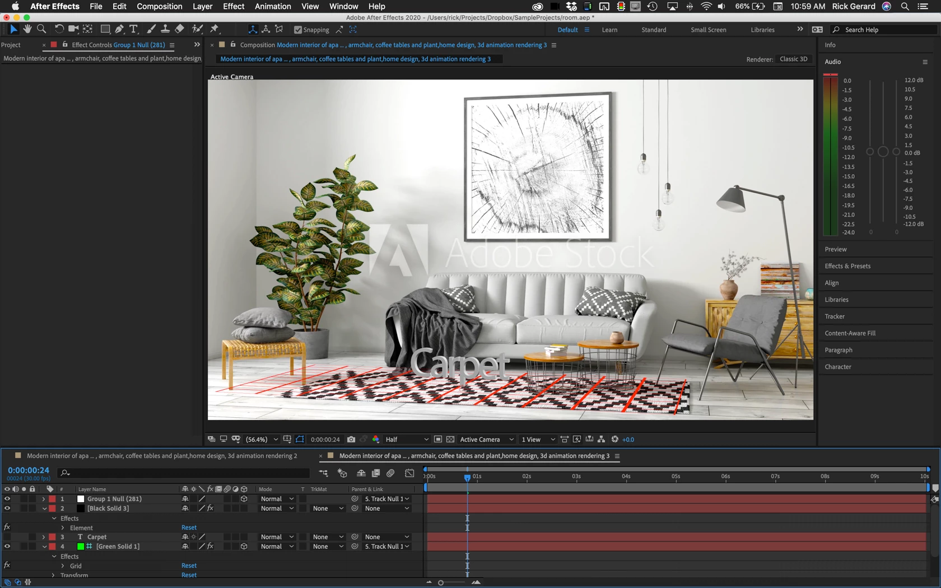Expand the Carpet layer properties
The width and height of the screenshot is (941, 588).
44,537
